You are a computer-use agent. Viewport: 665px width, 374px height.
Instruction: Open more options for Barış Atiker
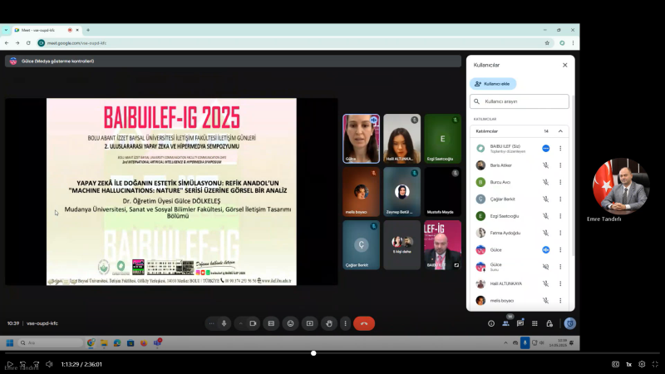coord(560,165)
